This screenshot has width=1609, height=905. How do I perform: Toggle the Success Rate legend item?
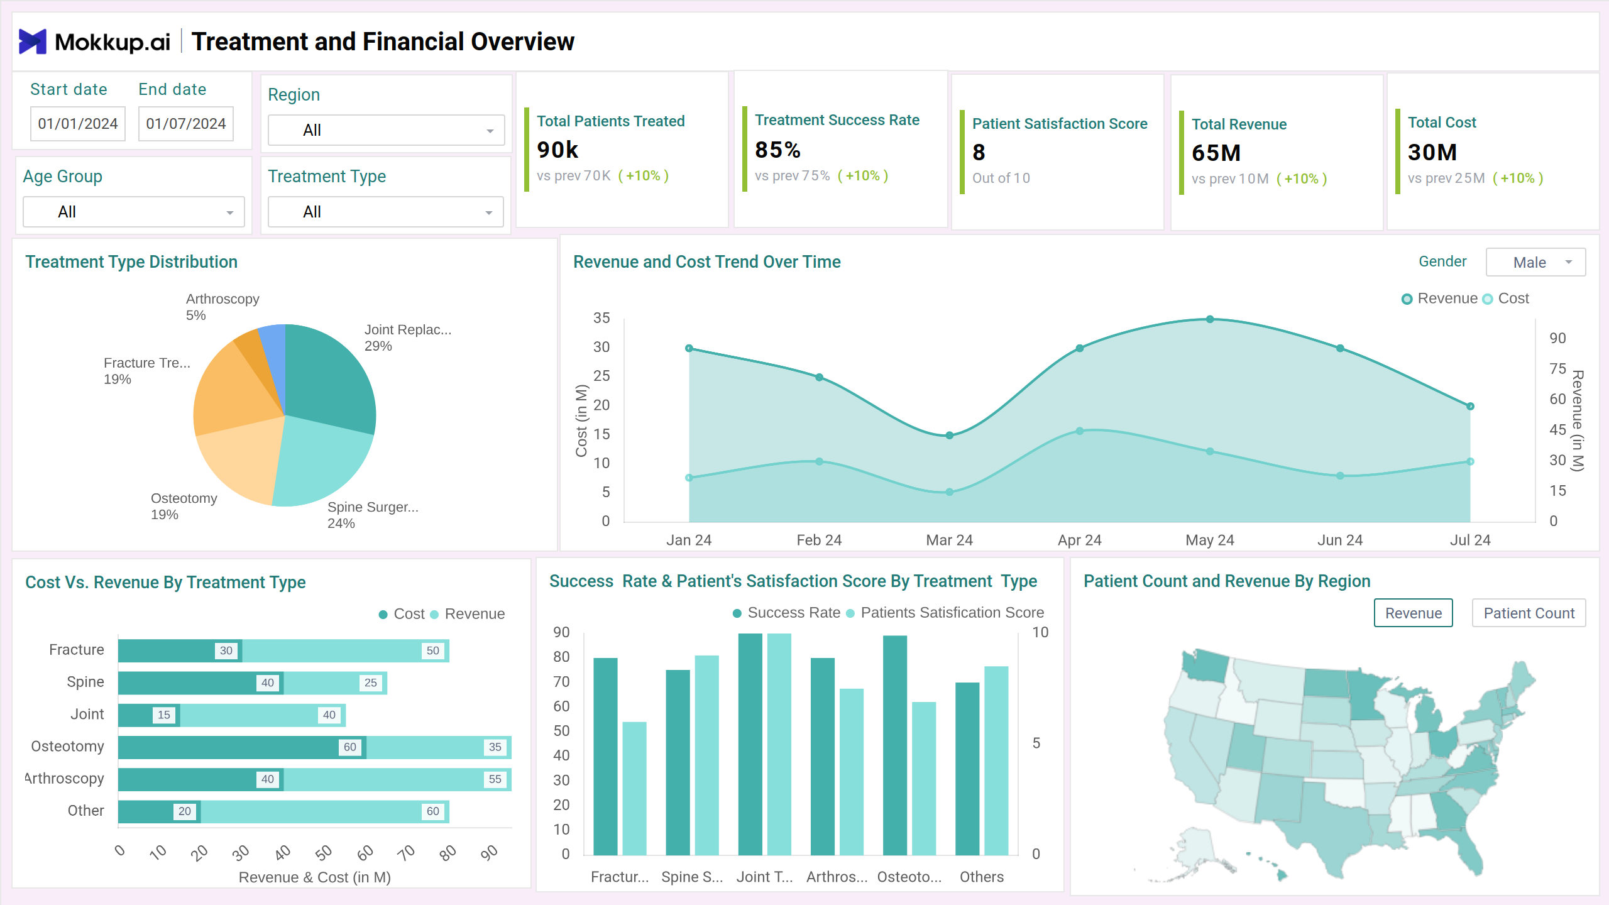[786, 613]
